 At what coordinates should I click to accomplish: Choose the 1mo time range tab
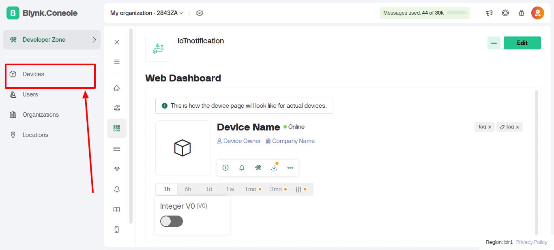coord(253,189)
